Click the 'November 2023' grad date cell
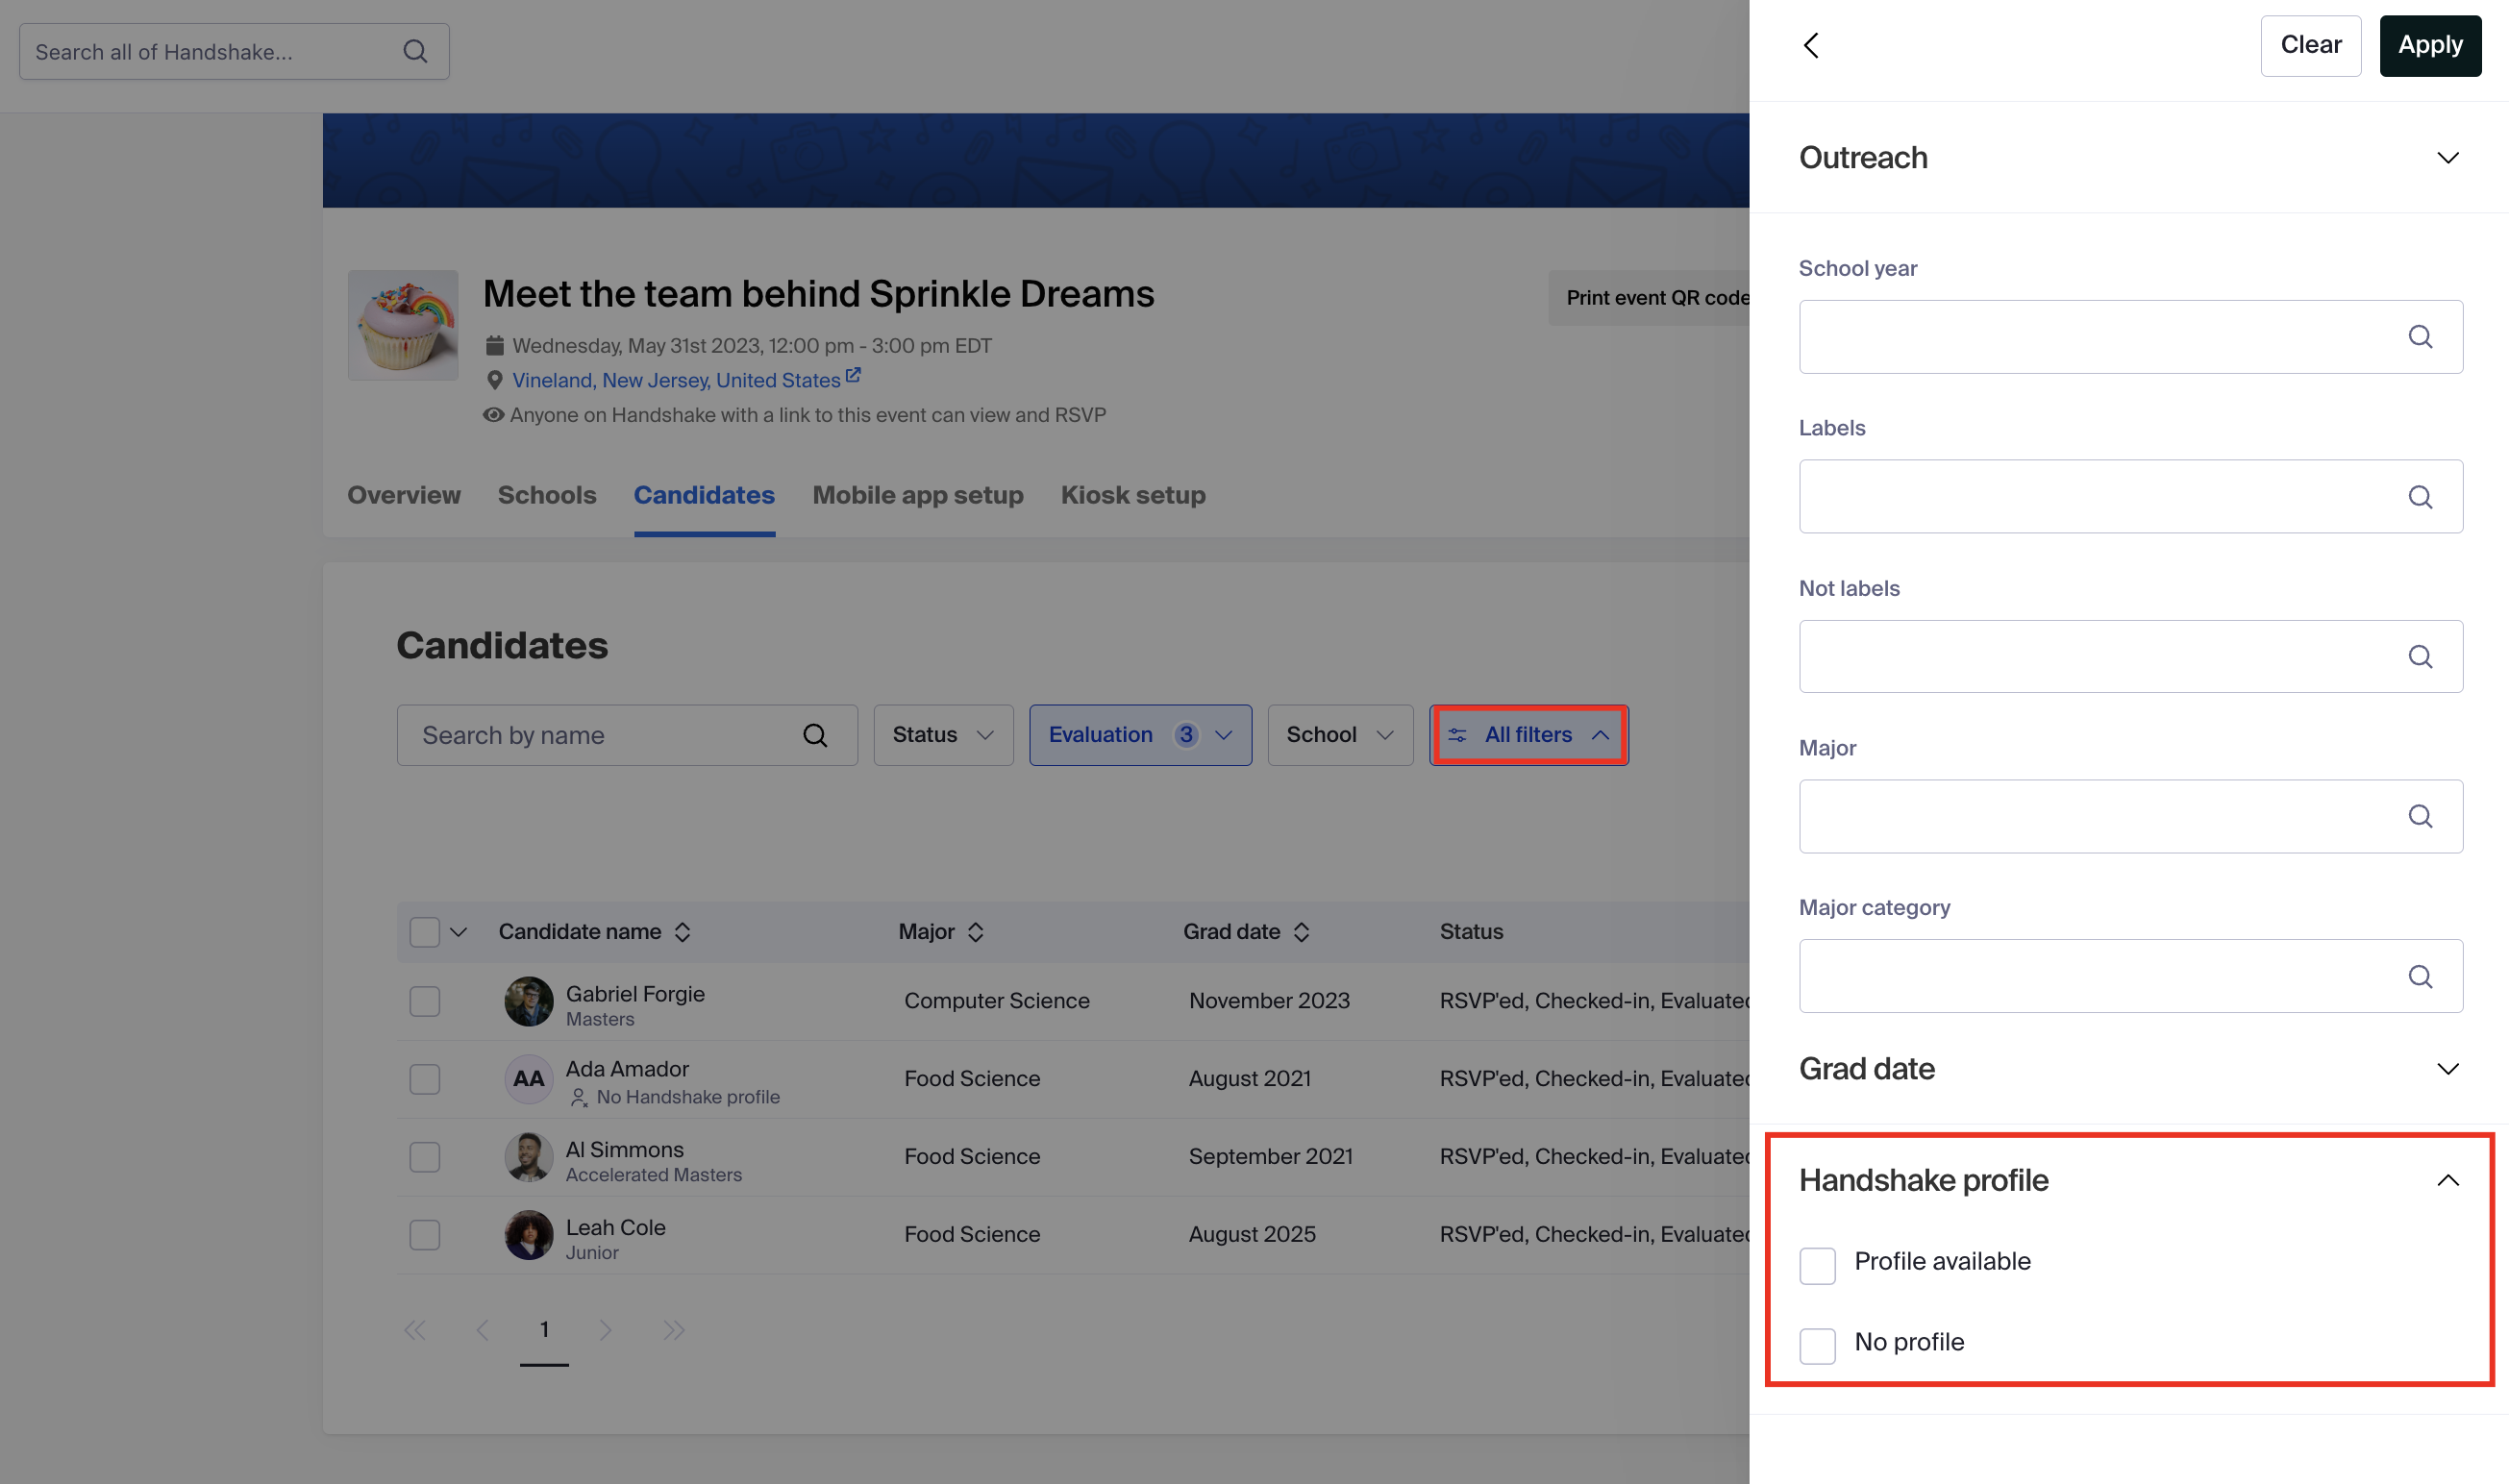 tap(1269, 1001)
